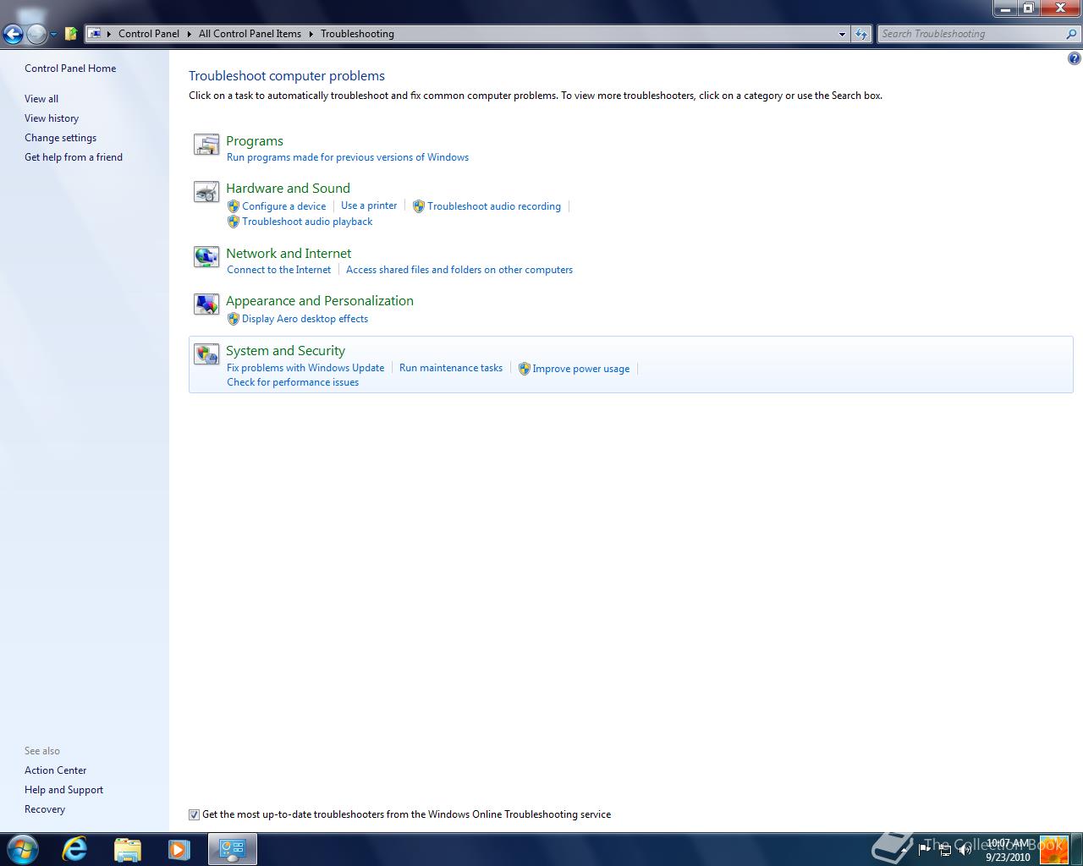This screenshot has width=1083, height=866.
Task: Open the Programs category heading
Action: pos(255,141)
